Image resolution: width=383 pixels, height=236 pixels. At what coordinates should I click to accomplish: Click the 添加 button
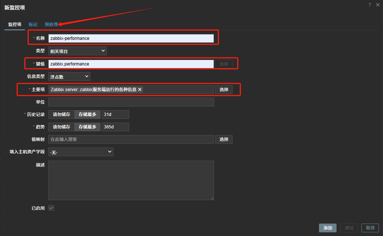327,228
